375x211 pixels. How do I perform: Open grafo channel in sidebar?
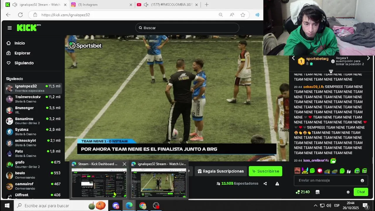click(x=33, y=164)
